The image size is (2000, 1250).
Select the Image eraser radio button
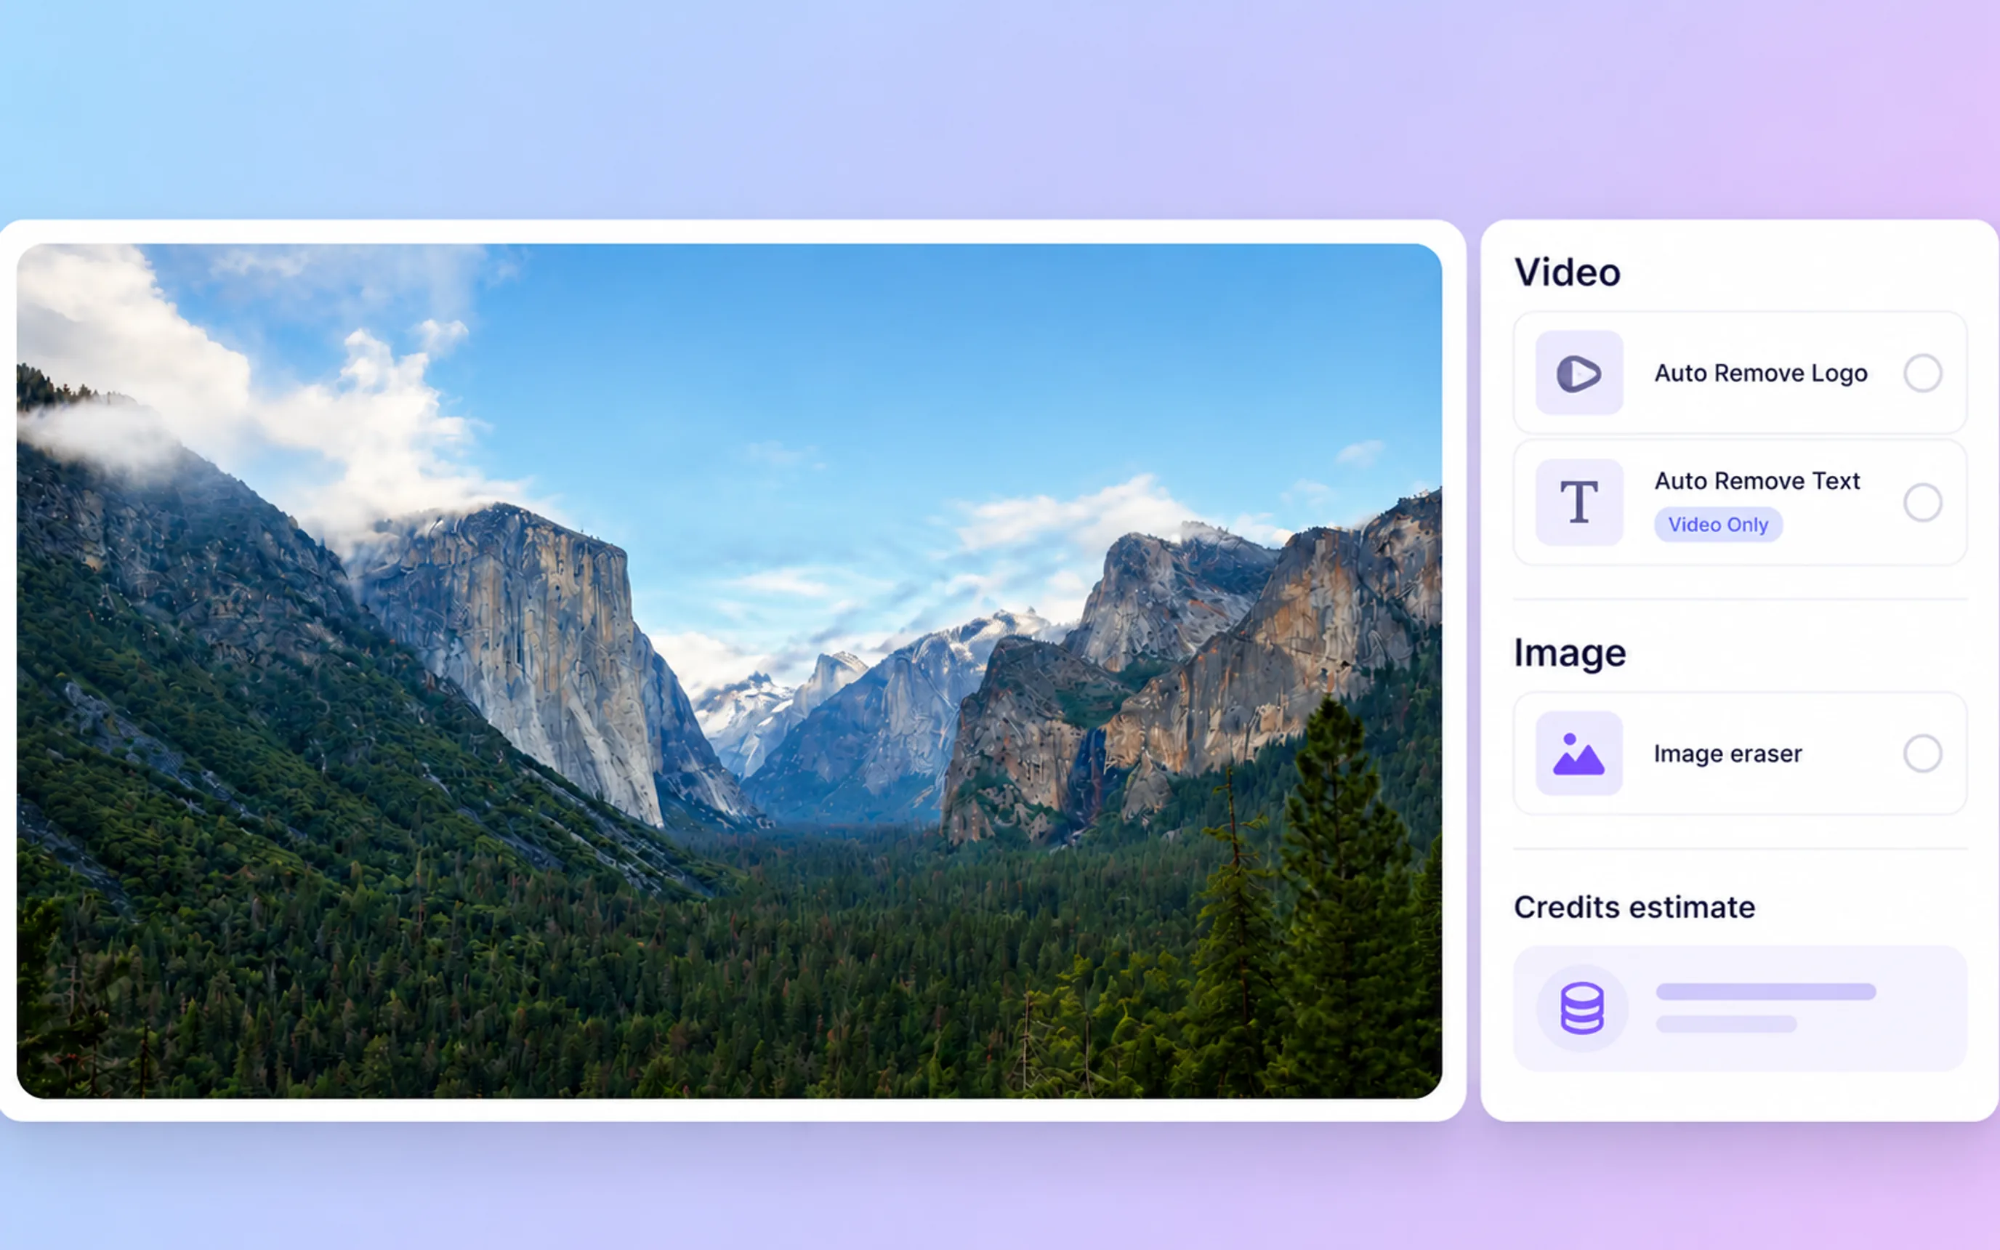coord(1922,753)
